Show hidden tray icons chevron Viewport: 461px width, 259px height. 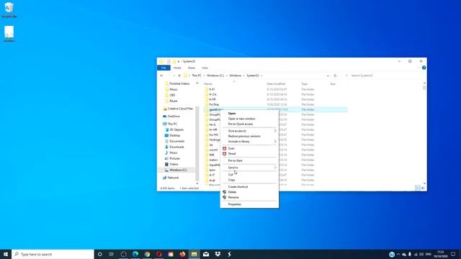[398, 254]
